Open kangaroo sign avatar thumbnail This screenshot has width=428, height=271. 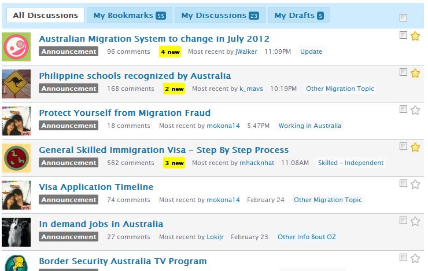16,84
